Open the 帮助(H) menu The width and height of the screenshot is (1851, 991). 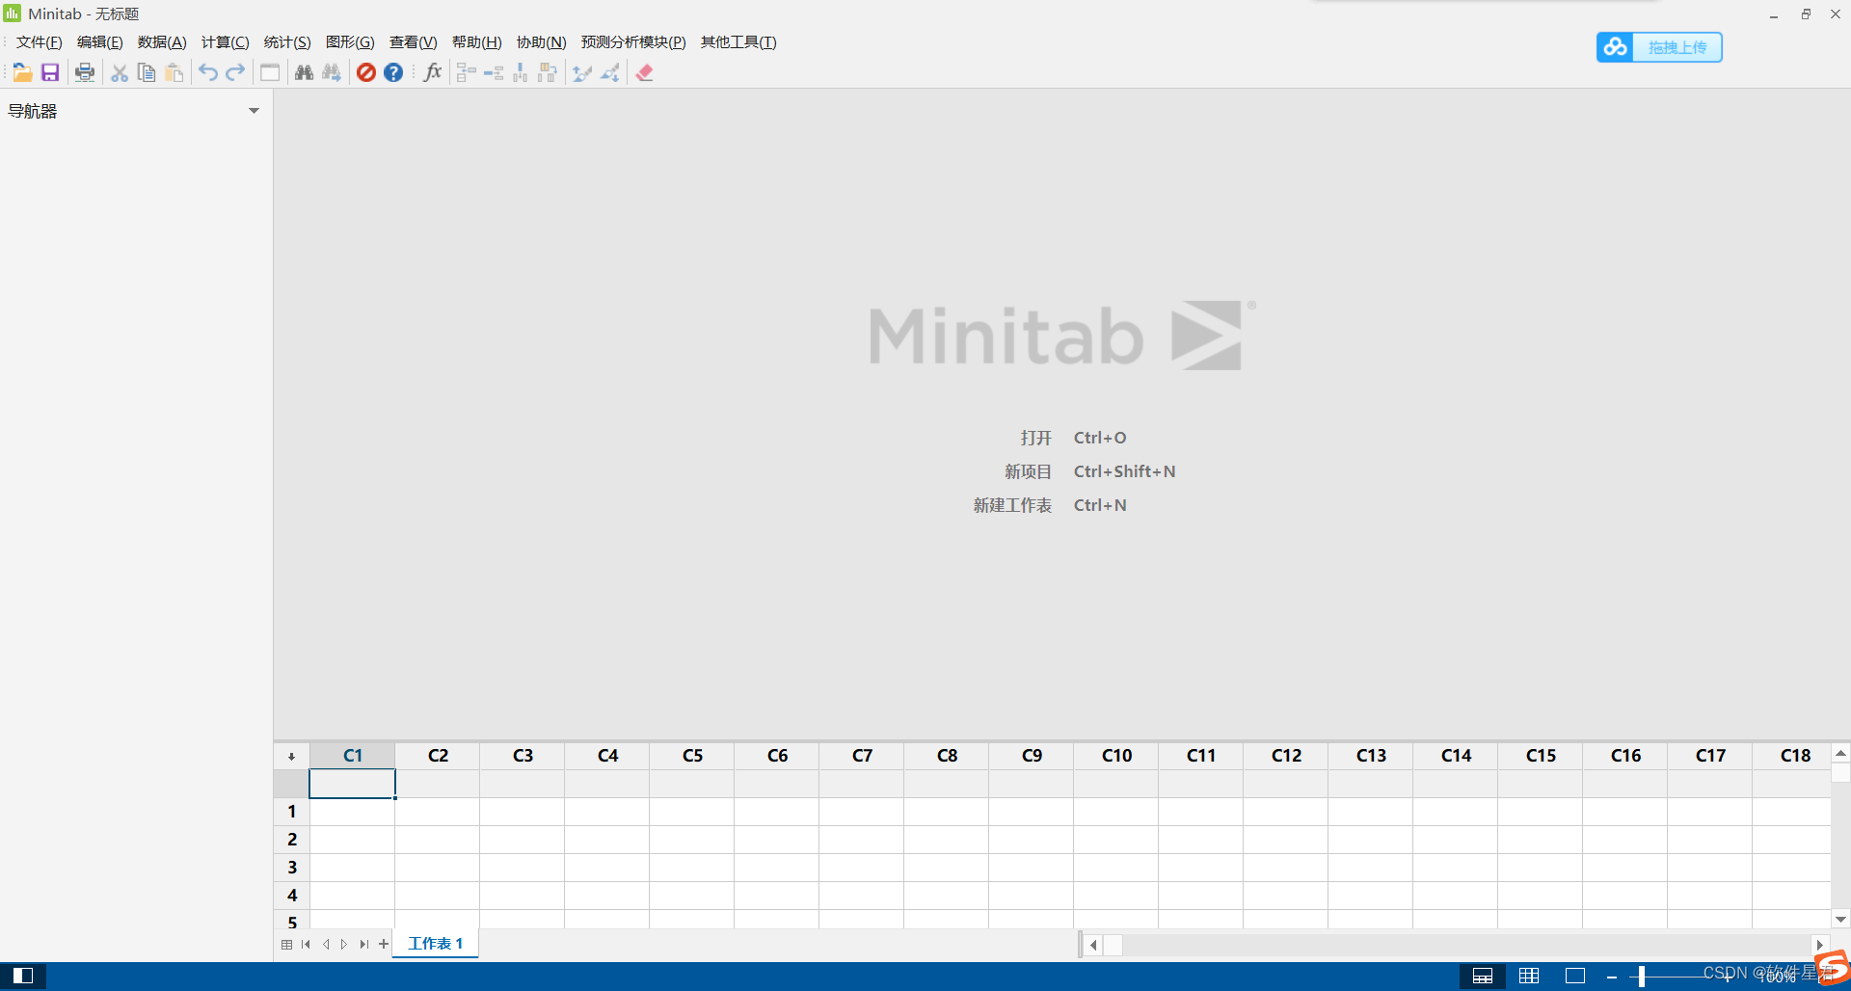pyautogui.click(x=477, y=42)
